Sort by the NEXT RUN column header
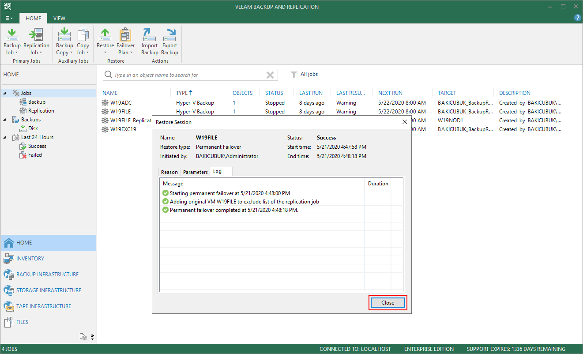583x354 pixels. click(x=390, y=93)
